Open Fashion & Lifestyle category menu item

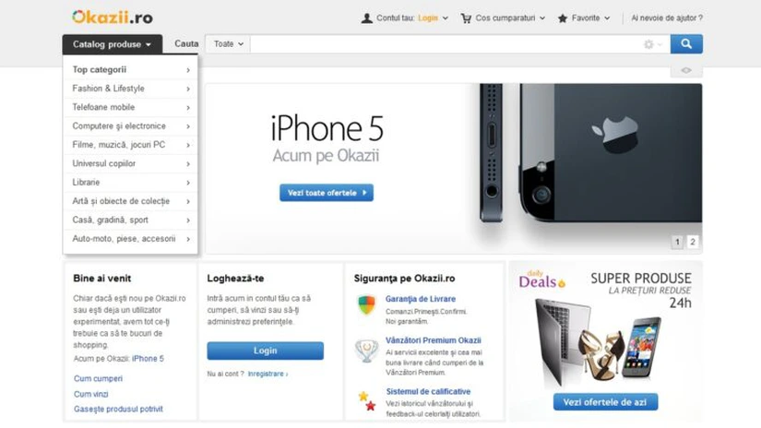coord(131,89)
